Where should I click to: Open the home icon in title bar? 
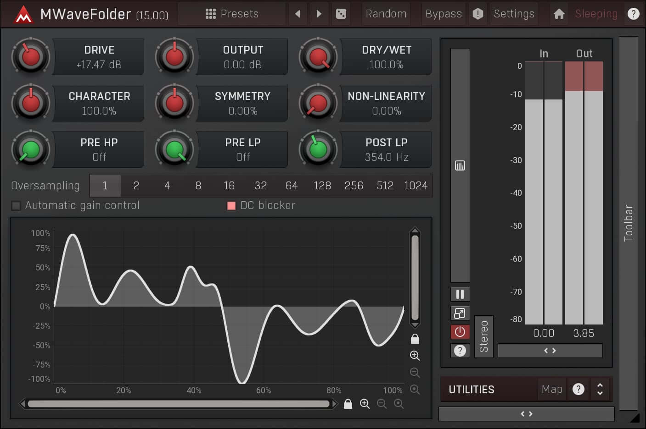coord(559,14)
